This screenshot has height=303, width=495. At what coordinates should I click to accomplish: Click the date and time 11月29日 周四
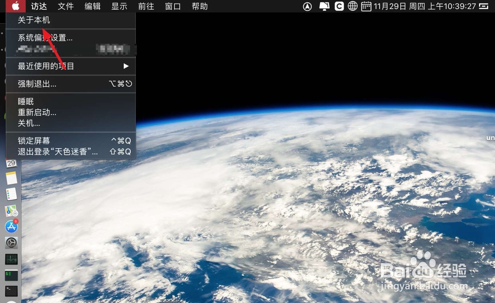[399, 6]
